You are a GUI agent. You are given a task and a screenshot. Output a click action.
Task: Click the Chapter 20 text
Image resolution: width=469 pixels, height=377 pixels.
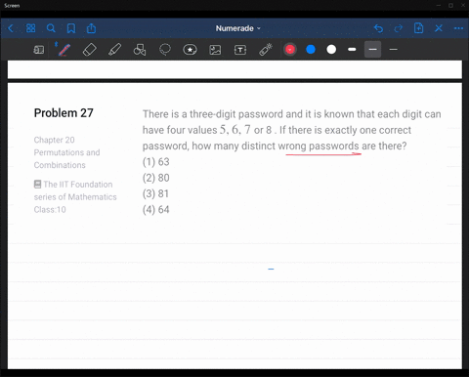click(x=54, y=140)
